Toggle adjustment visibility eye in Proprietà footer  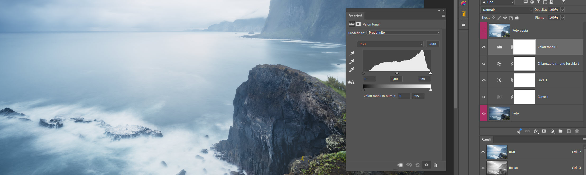click(x=426, y=165)
